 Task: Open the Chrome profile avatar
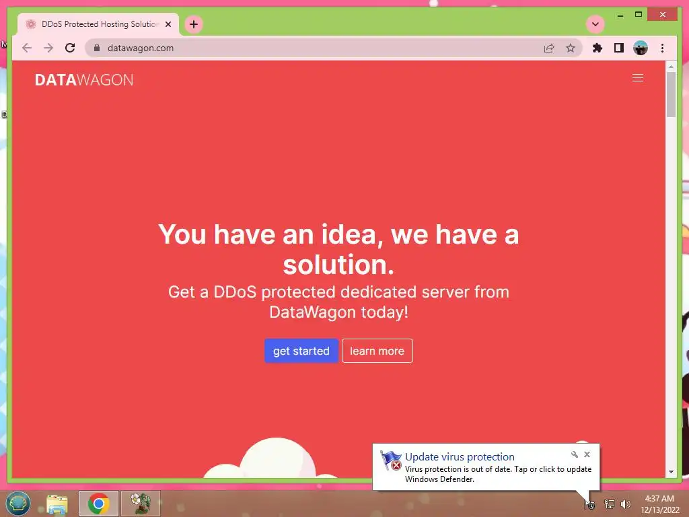tap(641, 48)
